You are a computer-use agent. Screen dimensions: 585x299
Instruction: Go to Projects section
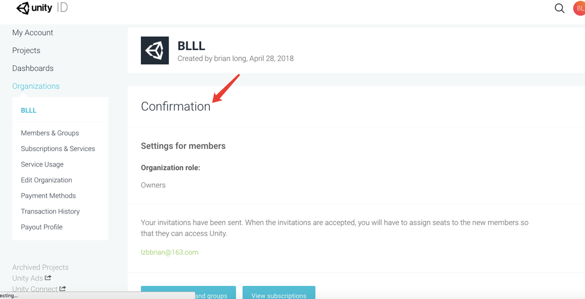tap(26, 51)
